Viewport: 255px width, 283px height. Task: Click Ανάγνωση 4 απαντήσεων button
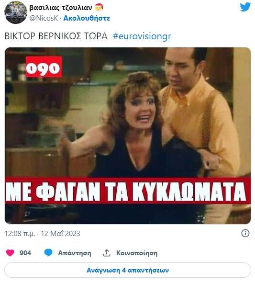(x=127, y=270)
